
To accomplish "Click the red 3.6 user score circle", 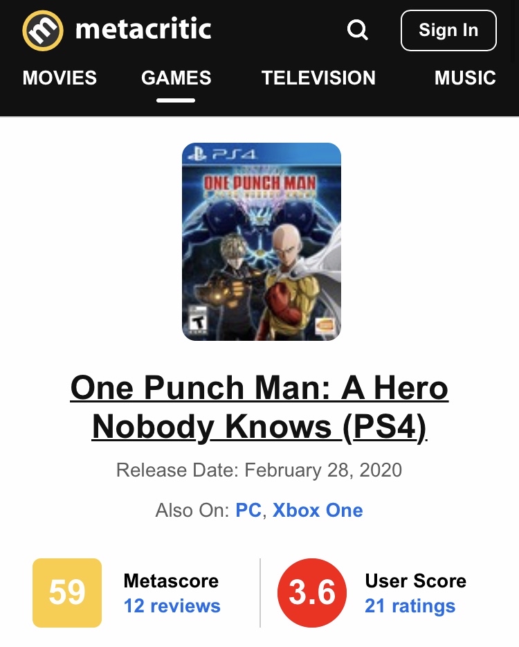I will click(x=312, y=592).
